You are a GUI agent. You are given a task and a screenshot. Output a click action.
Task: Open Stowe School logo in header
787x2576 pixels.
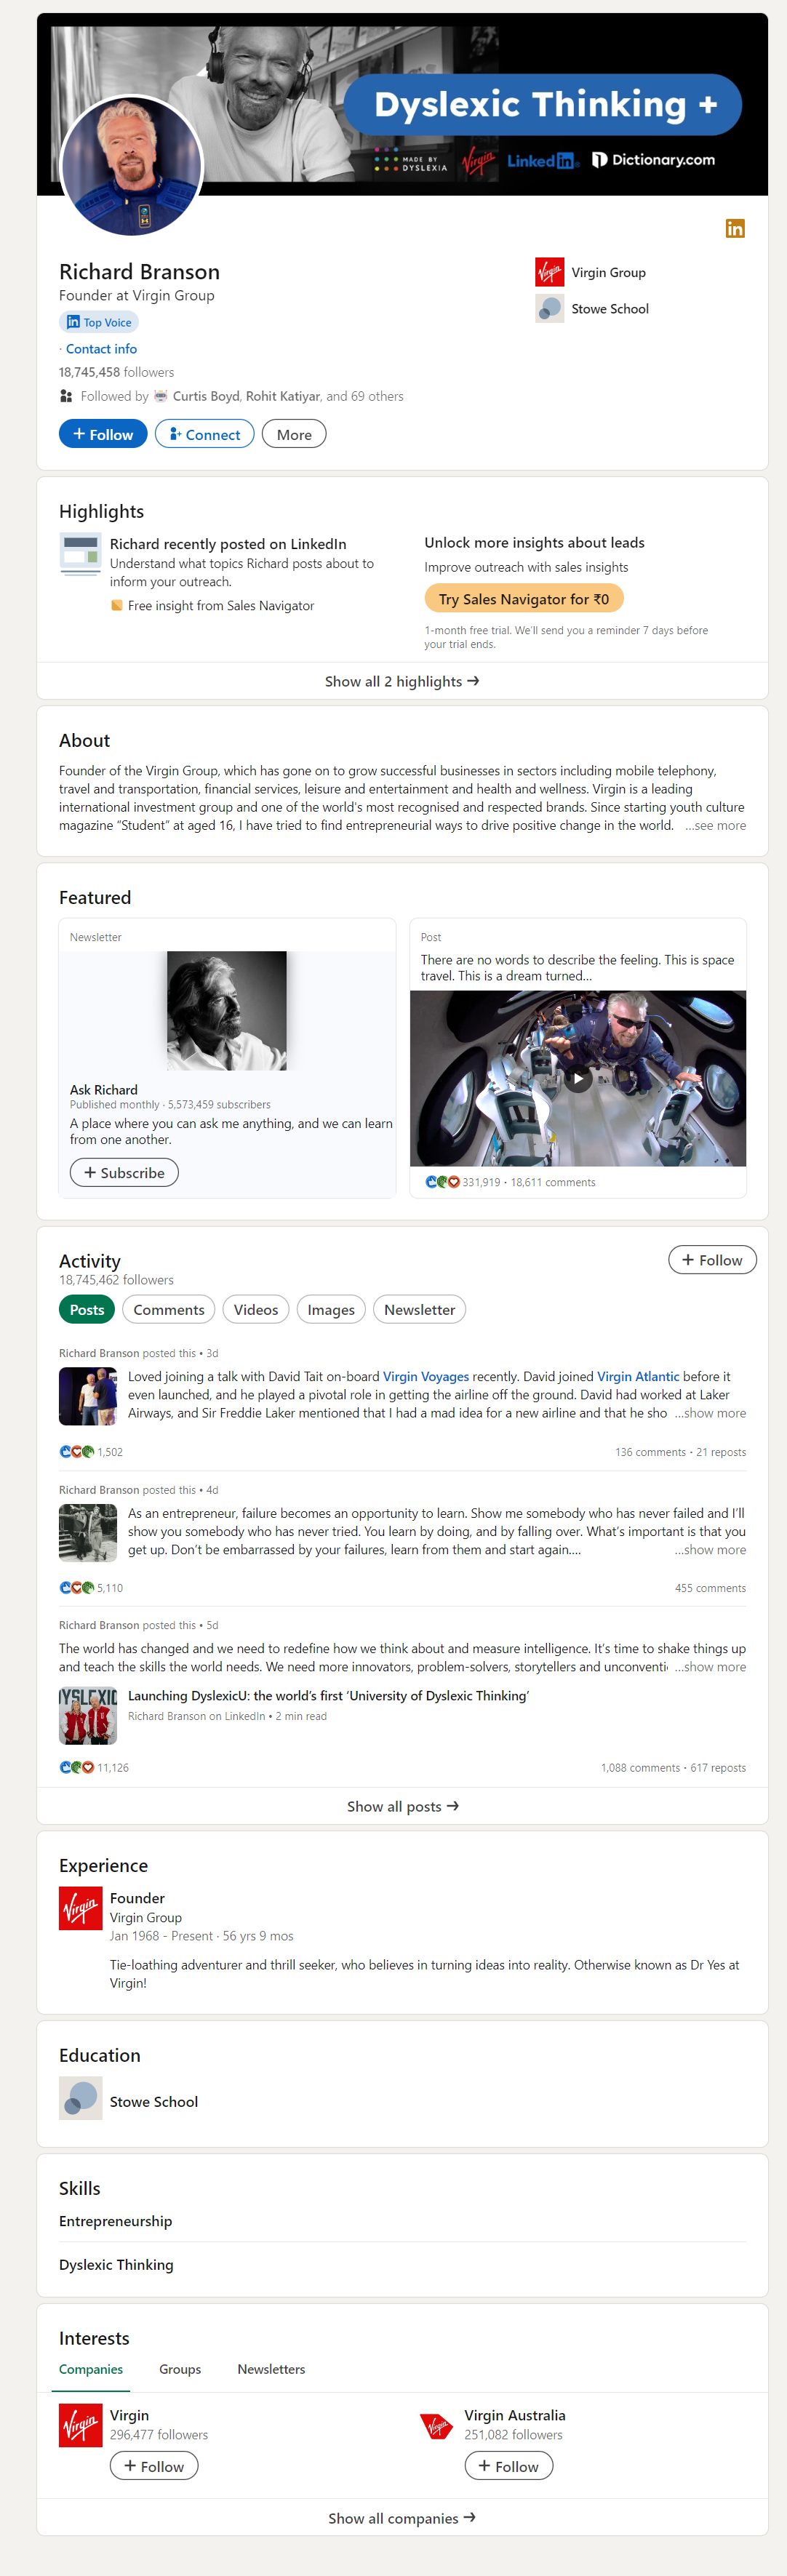(x=549, y=308)
